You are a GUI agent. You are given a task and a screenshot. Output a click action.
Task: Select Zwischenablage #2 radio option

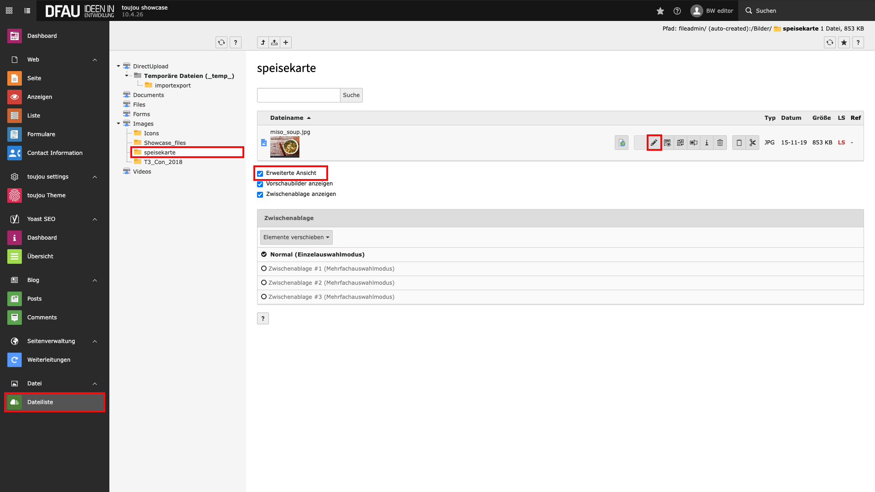coord(264,282)
